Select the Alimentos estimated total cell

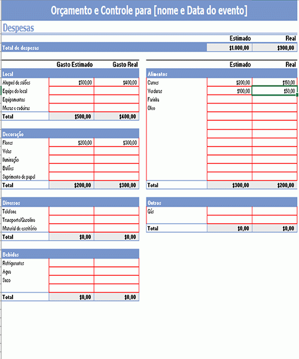pos(230,185)
